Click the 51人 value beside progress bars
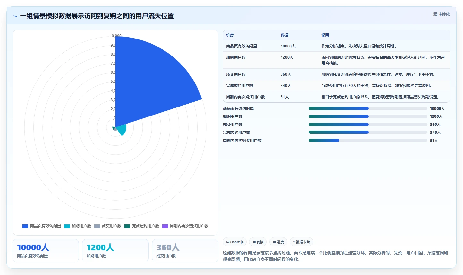The height and width of the screenshot is (275, 463). [x=434, y=141]
